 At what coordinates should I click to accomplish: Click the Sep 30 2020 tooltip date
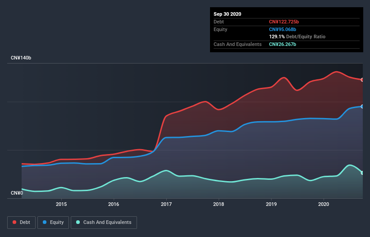click(x=228, y=14)
